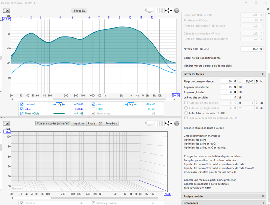Click the Aug max individuelle stepper arrows
Viewport: 270px width, 205px height.
(x=235, y=87)
